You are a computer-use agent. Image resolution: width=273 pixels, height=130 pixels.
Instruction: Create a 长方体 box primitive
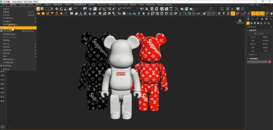[x=253, y=37]
